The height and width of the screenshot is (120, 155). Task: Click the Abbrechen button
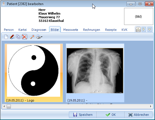tap(138, 115)
